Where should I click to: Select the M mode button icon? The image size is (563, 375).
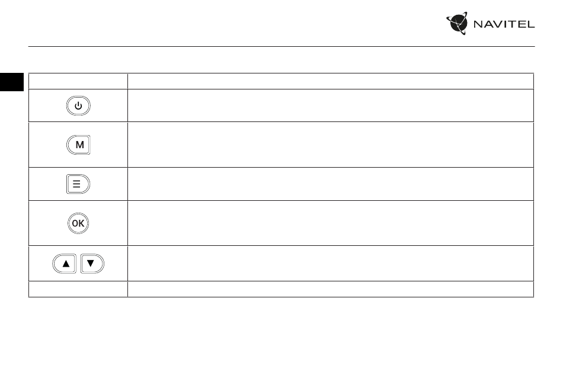tap(78, 145)
